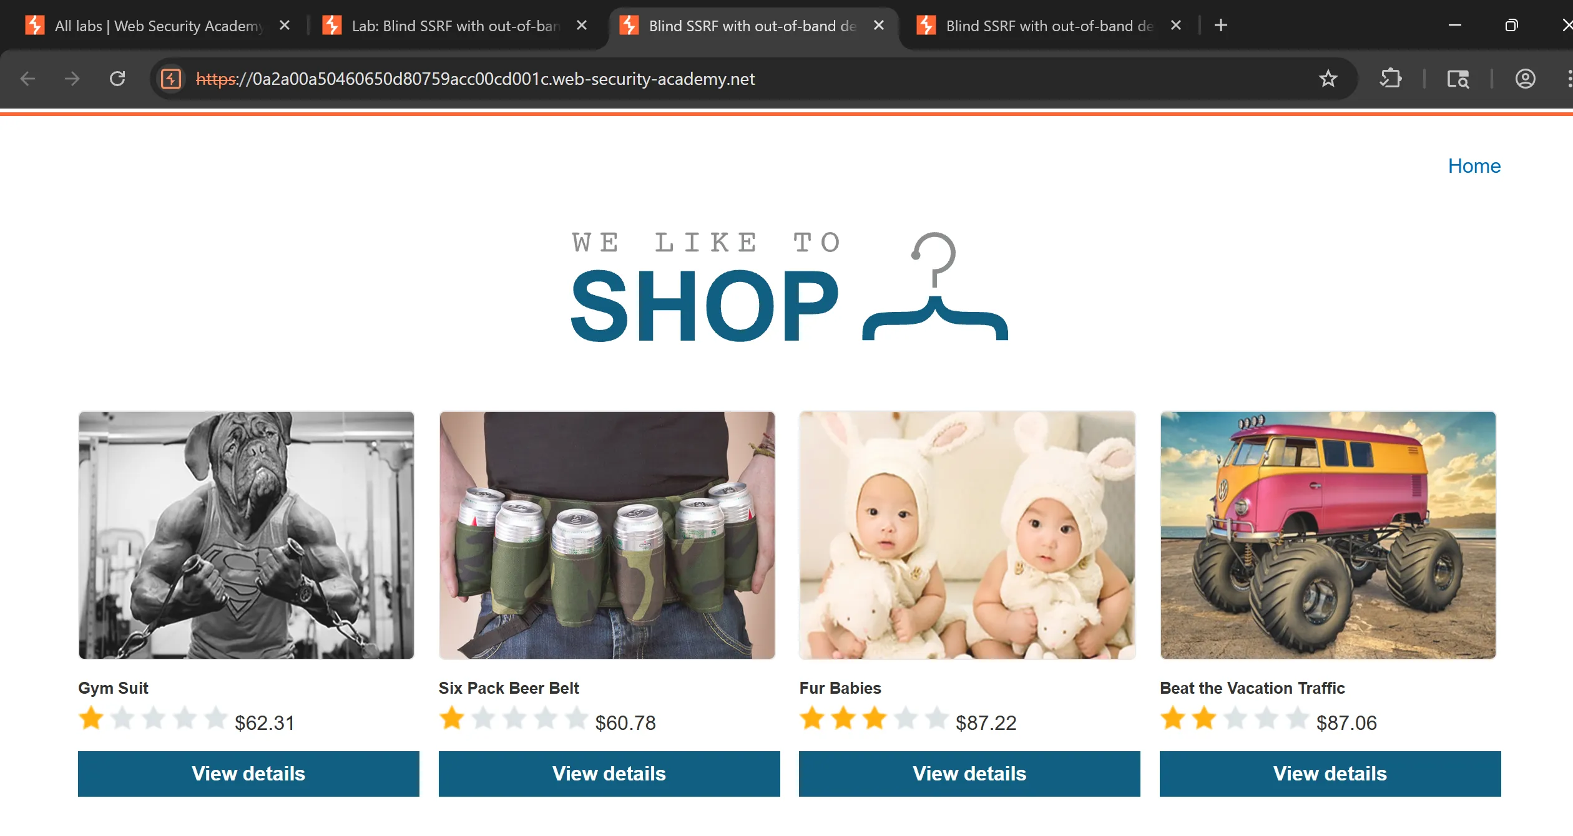Open a new browser tab
1573x836 pixels.
point(1221,26)
